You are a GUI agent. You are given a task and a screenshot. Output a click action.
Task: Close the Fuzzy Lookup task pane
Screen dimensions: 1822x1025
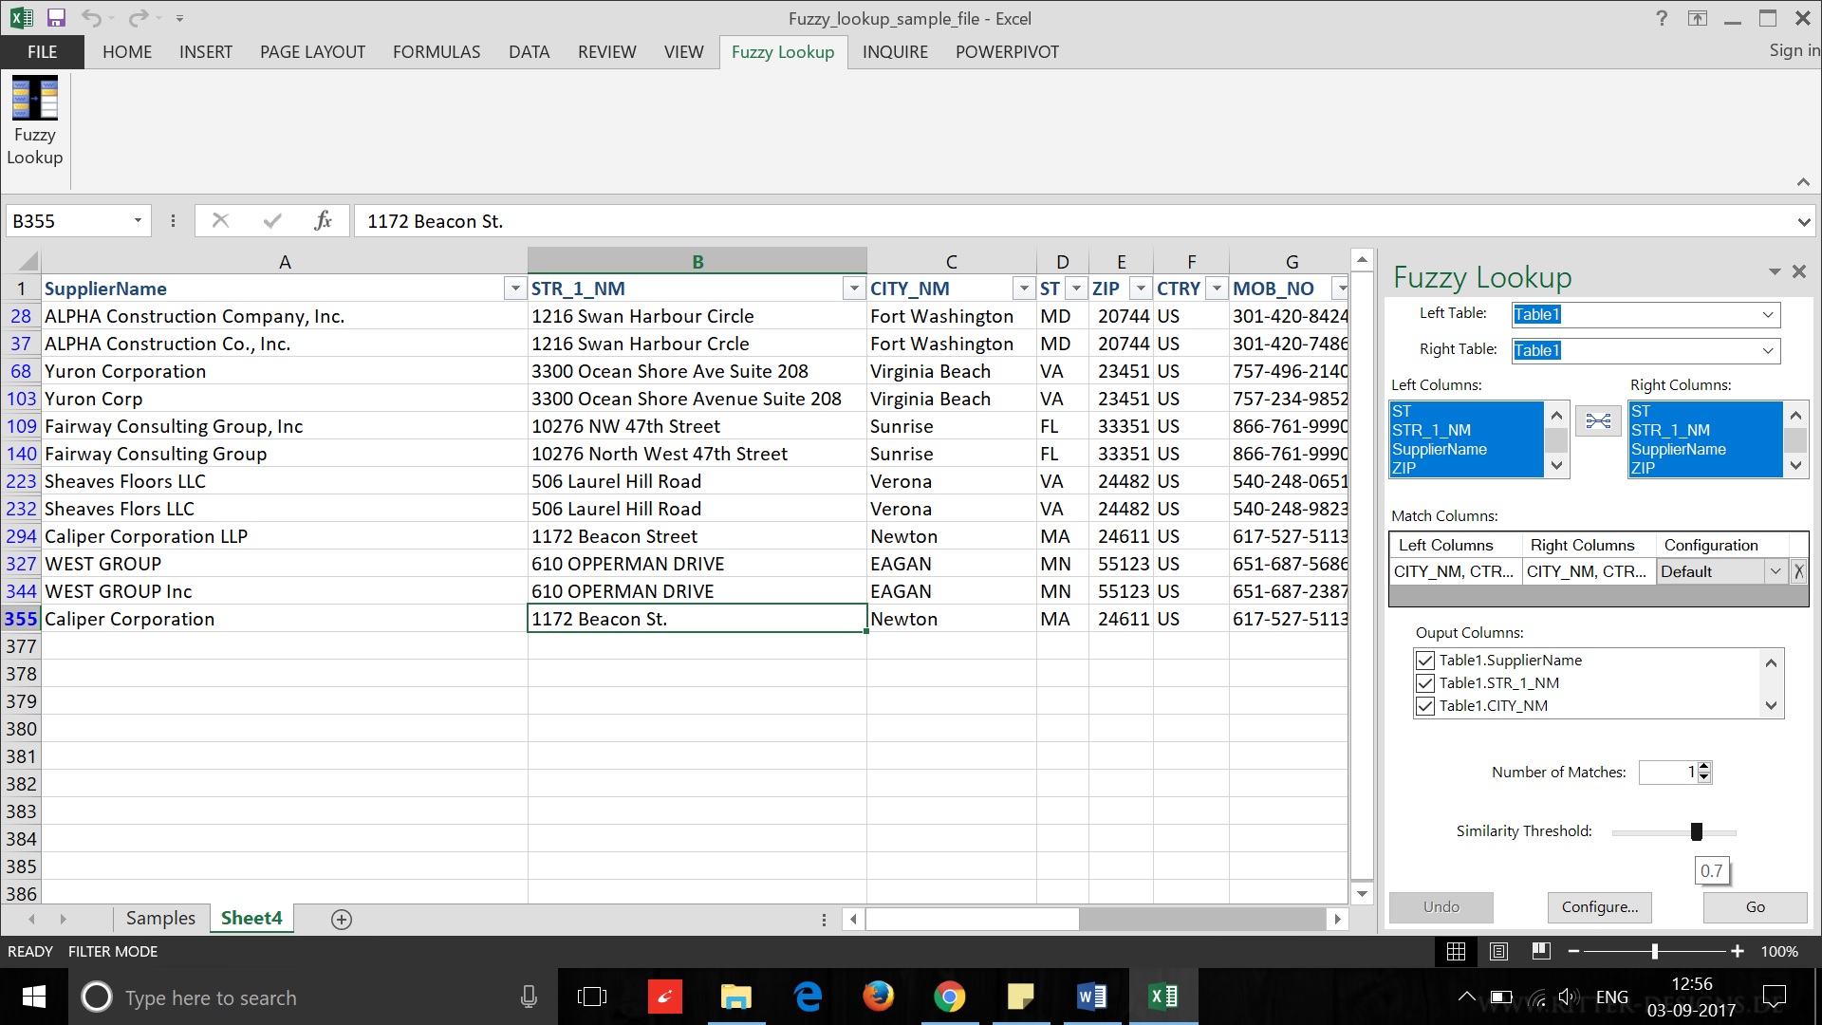coord(1799,271)
